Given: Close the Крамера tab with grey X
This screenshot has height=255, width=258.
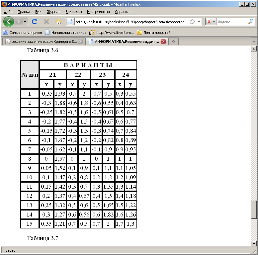Looking at the screenshot, I should click(x=80, y=42).
